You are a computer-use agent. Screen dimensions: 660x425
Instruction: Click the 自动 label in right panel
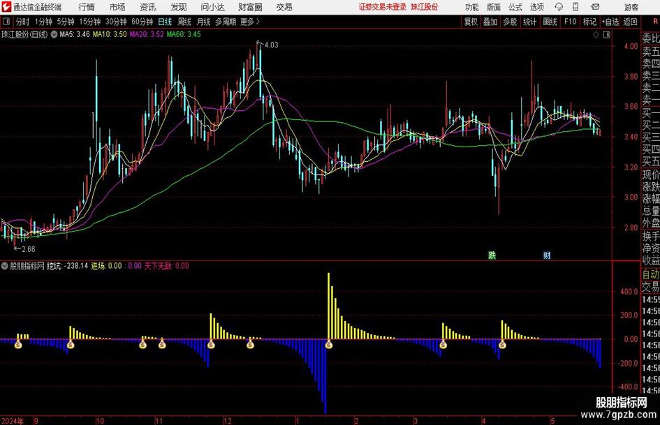coord(651,274)
